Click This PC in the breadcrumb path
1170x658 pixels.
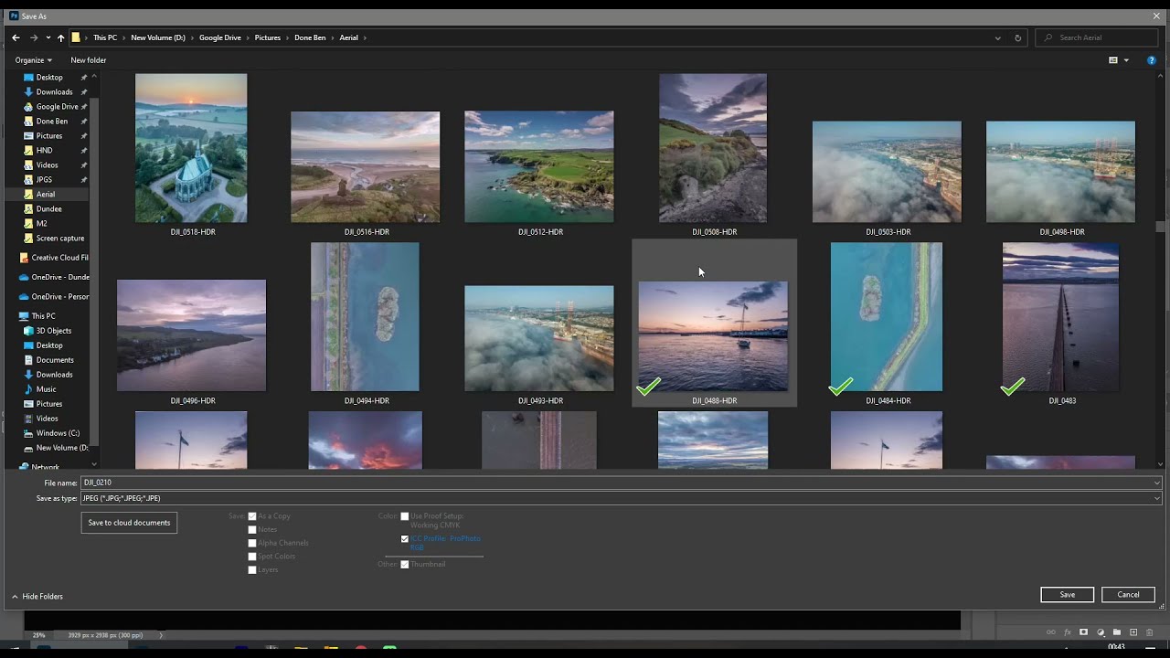105,37
